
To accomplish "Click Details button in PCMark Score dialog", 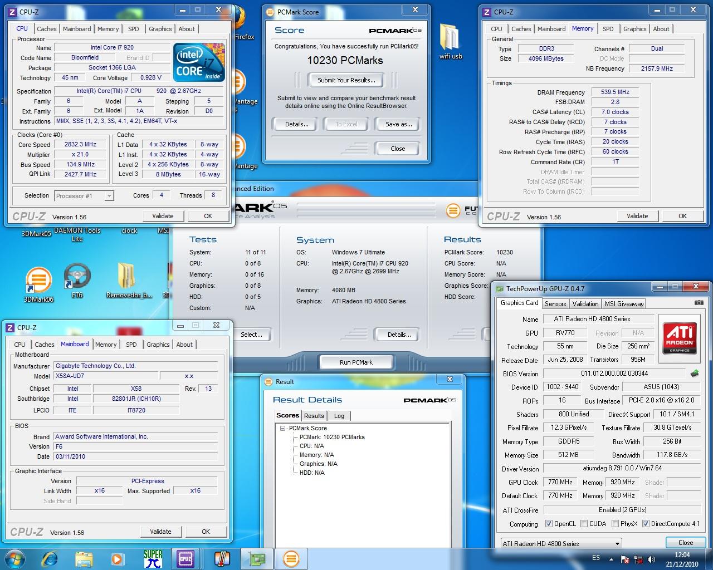I will click(x=296, y=124).
